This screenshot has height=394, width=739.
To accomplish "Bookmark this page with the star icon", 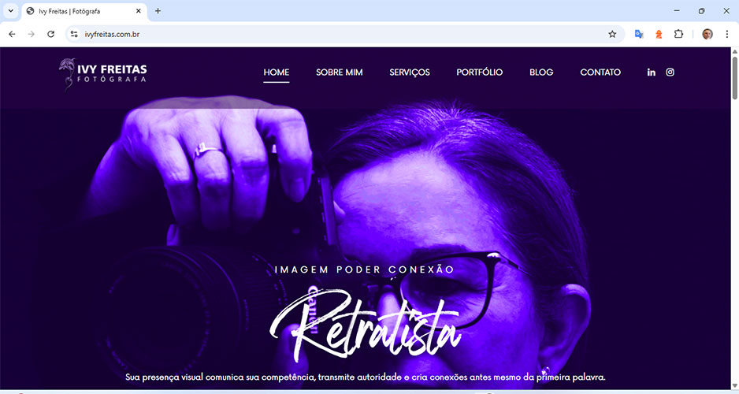I will 612,34.
